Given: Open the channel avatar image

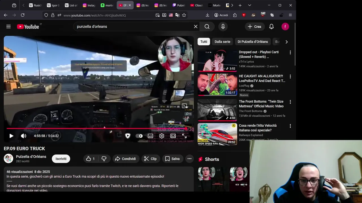Looking at the screenshot, I should pyautogui.click(x=8, y=159).
